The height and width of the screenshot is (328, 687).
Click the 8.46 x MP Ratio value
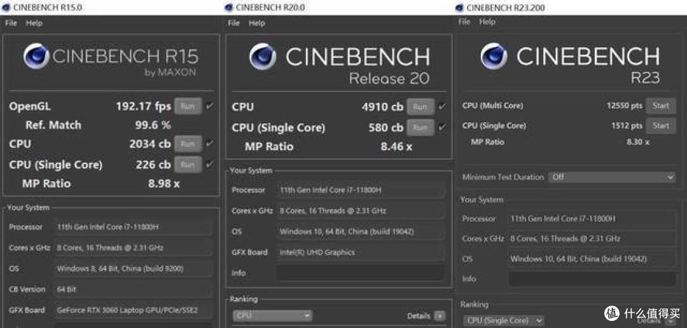(396, 146)
